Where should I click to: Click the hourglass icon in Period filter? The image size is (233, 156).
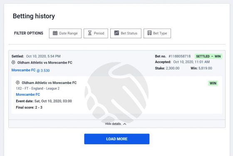click(90, 33)
